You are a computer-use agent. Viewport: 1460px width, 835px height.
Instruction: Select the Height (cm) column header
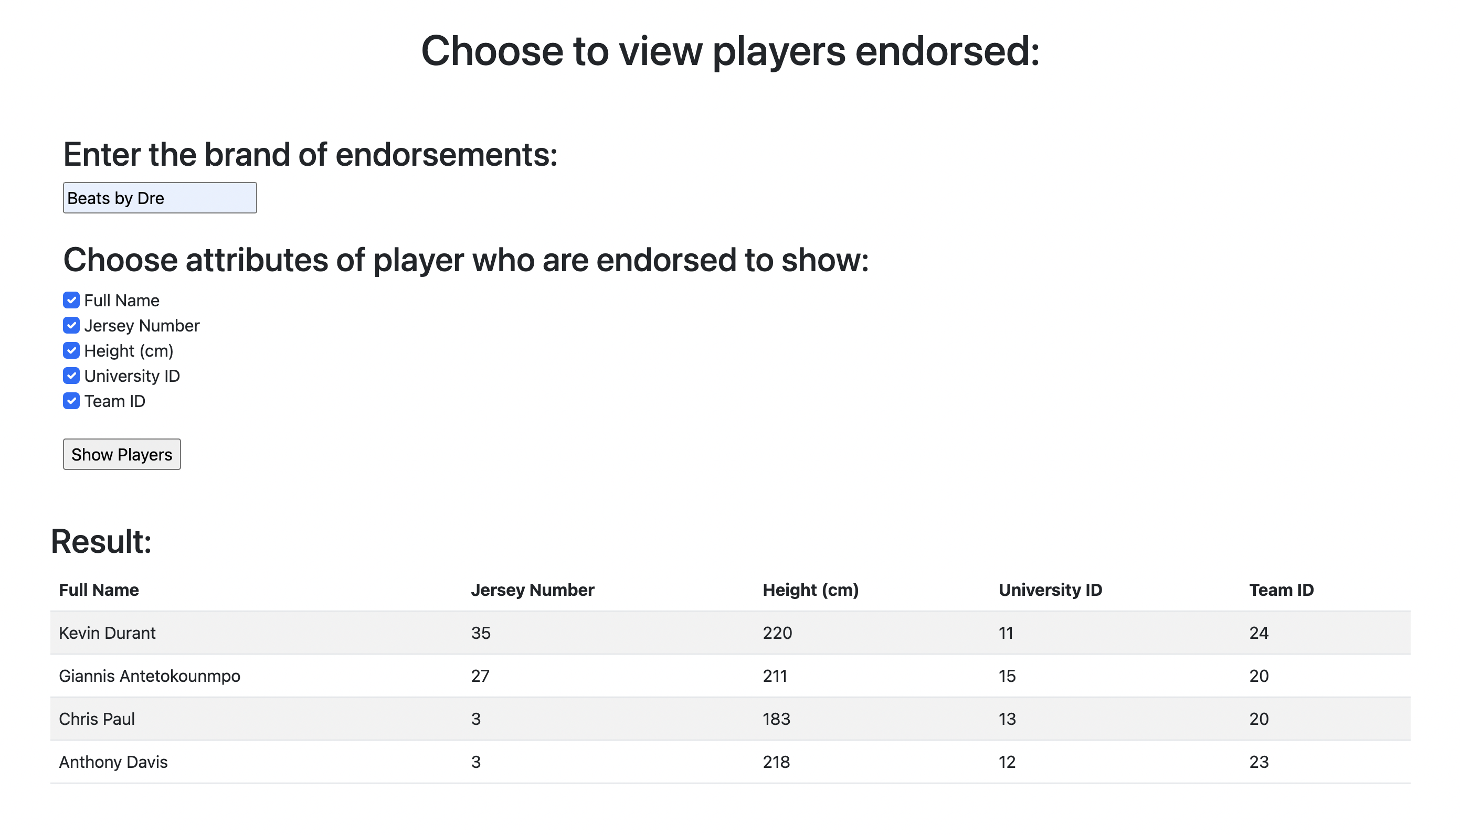[x=810, y=590]
